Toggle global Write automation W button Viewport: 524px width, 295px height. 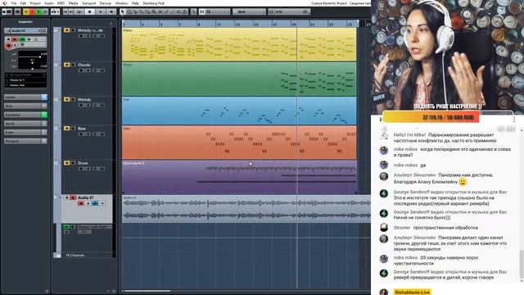tap(45, 11)
